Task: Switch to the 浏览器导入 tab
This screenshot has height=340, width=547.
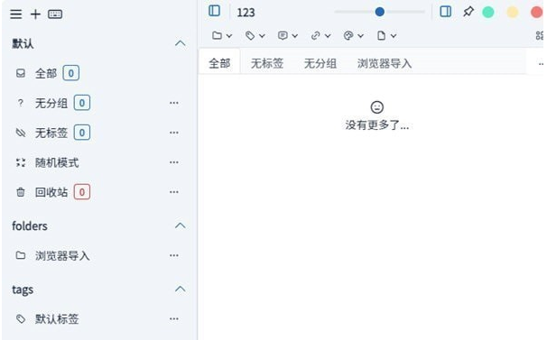Action: click(385, 63)
